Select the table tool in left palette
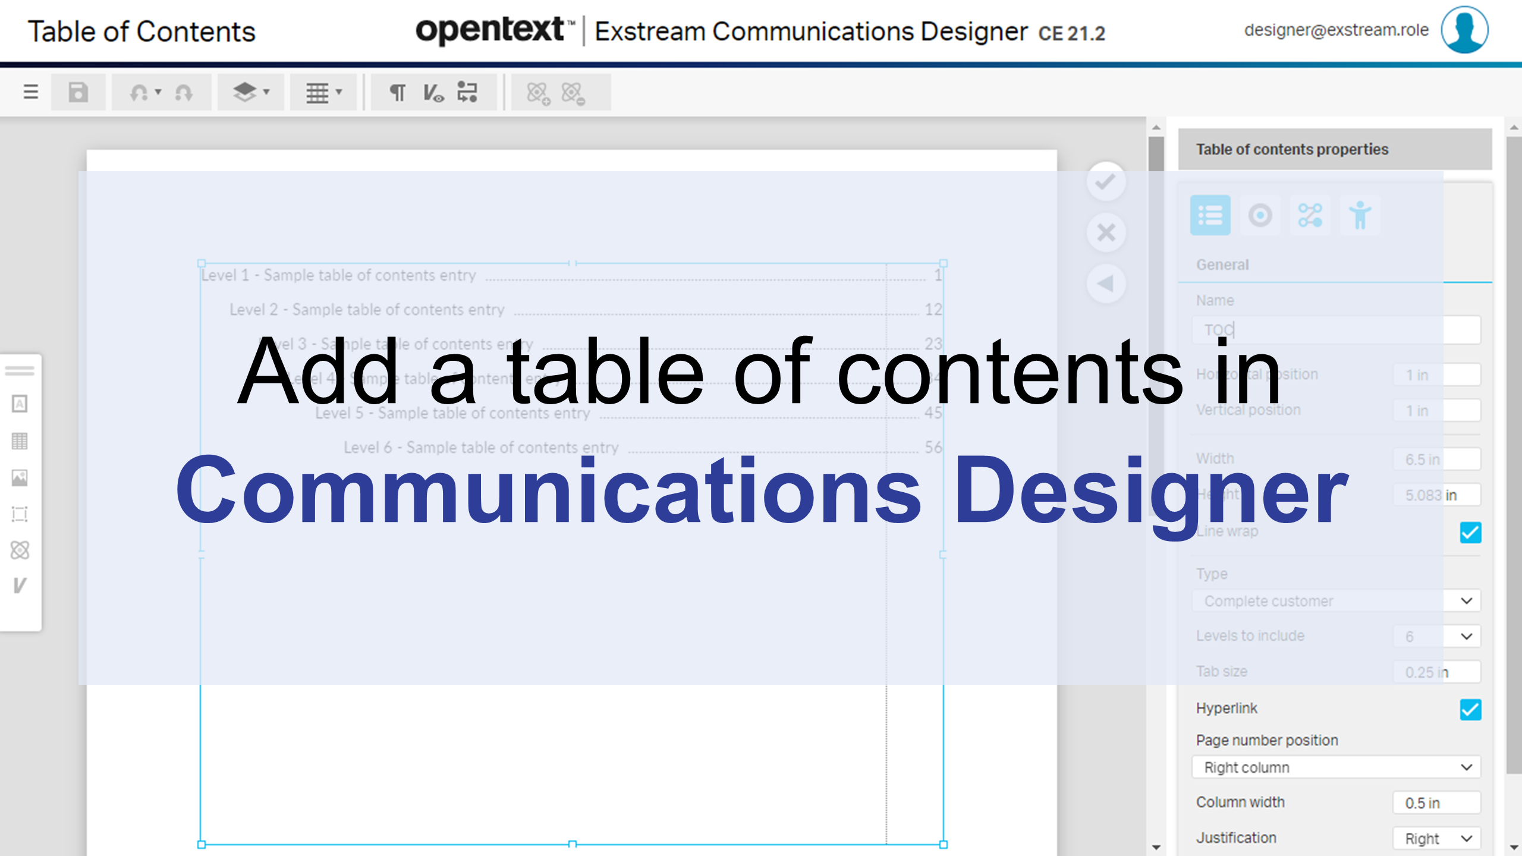 coord(20,440)
